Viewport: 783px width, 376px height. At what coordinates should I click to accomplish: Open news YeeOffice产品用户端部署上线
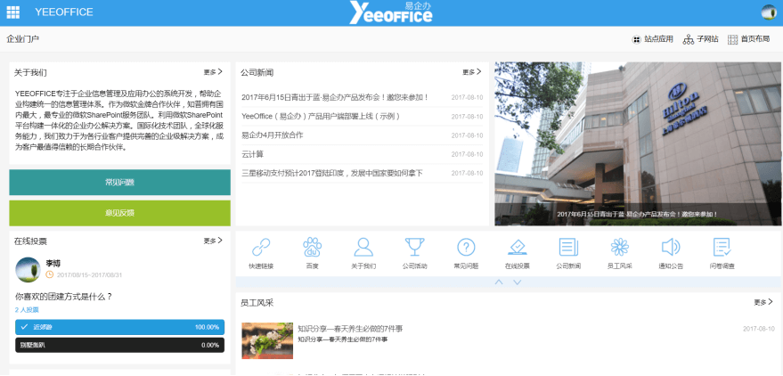[x=321, y=117]
